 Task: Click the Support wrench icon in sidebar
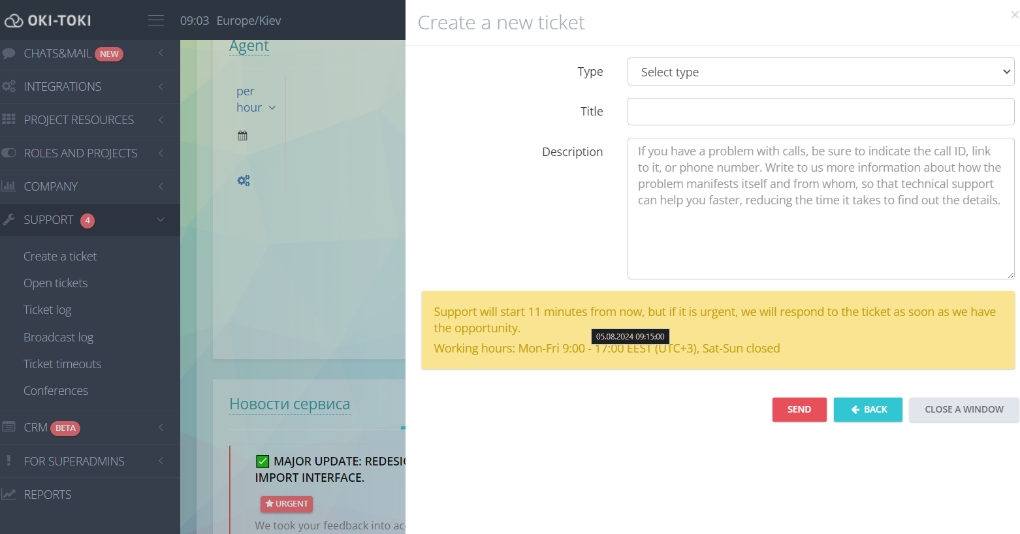(x=8, y=220)
